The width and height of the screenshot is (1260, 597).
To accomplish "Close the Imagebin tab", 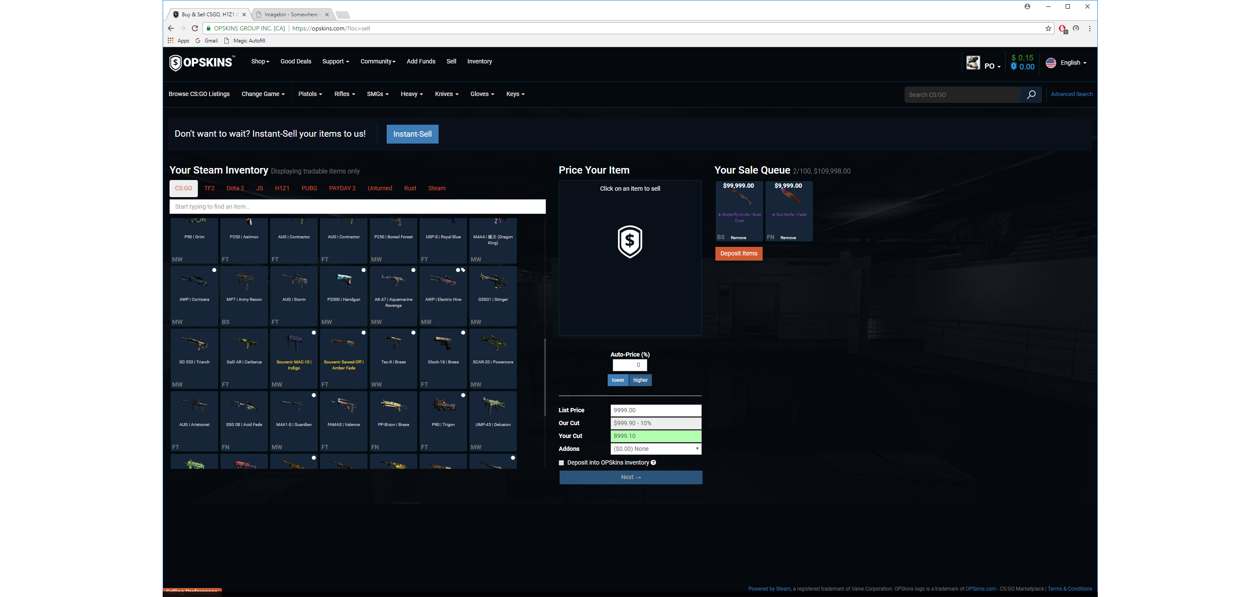I will [x=327, y=15].
